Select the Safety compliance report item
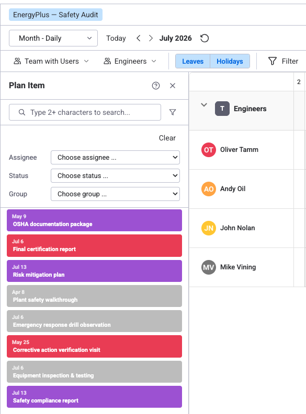The image size is (306, 414). 95,397
